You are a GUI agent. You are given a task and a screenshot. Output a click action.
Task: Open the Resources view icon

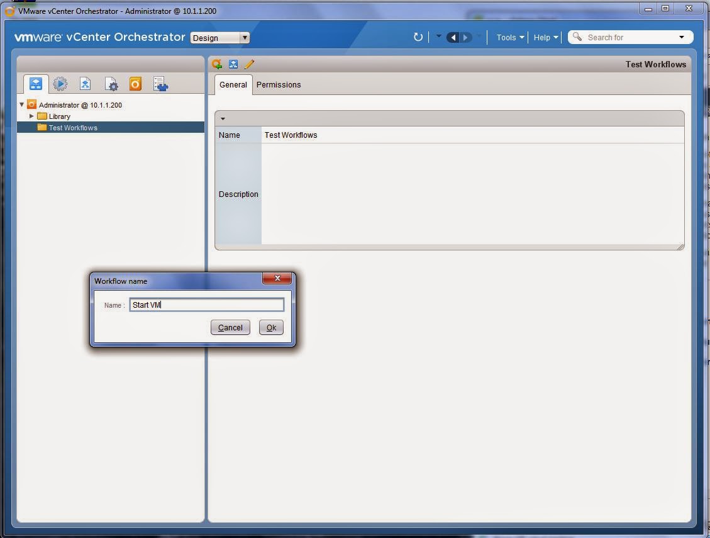(85, 84)
